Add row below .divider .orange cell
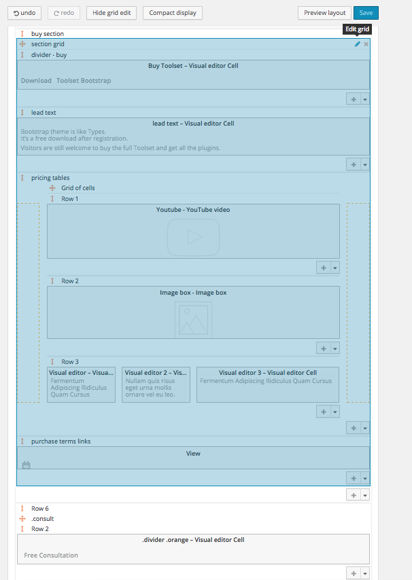 tap(354, 573)
